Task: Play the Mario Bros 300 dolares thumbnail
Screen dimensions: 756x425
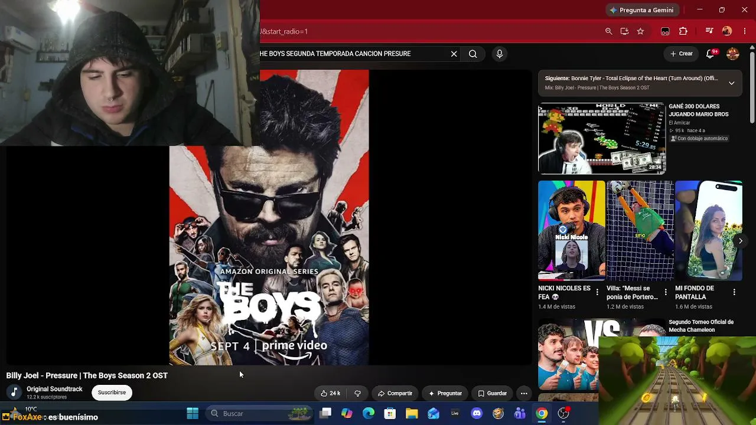Action: (x=601, y=139)
